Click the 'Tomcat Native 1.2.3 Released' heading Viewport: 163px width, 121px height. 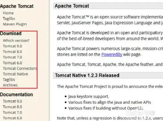coord(87,75)
